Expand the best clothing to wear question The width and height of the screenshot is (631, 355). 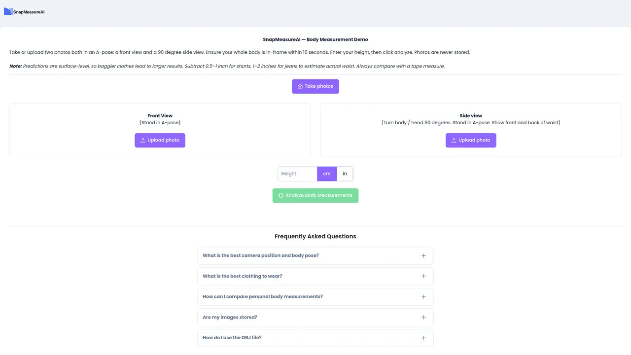[x=315, y=276]
